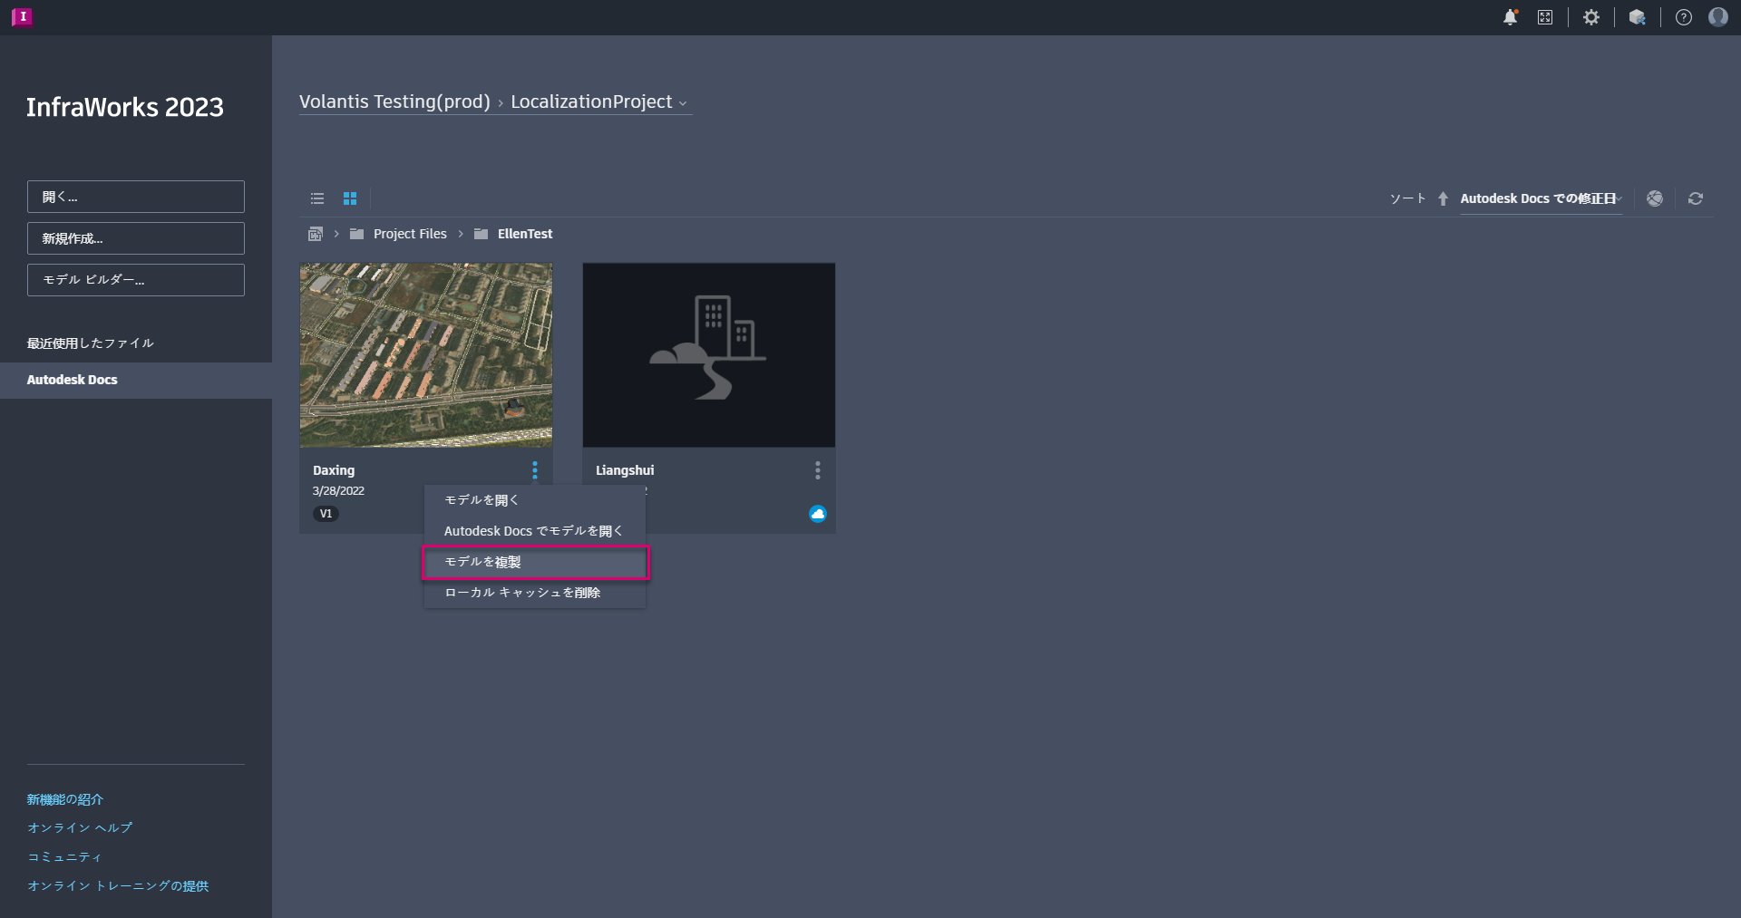Click the ソート label
The image size is (1741, 918).
pyautogui.click(x=1408, y=198)
